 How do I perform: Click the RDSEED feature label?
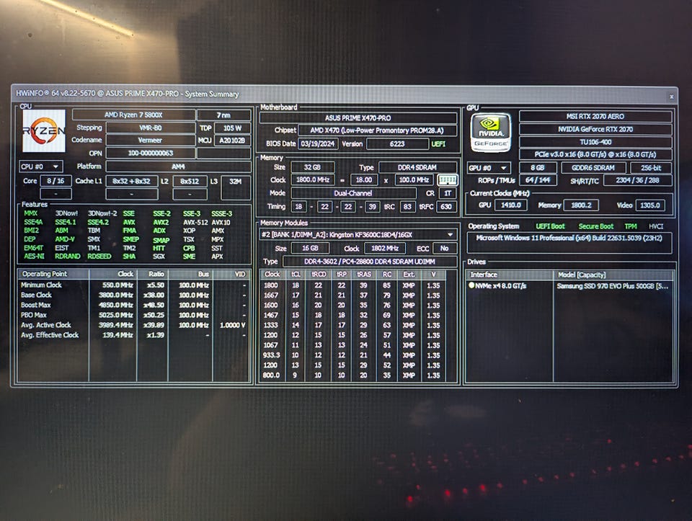point(99,257)
